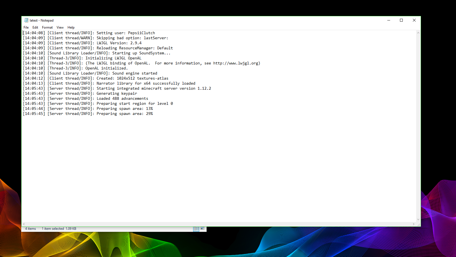456x257 pixels.
Task: Click the 'Preparing spawn area: 13%' line
Action: click(x=88, y=109)
